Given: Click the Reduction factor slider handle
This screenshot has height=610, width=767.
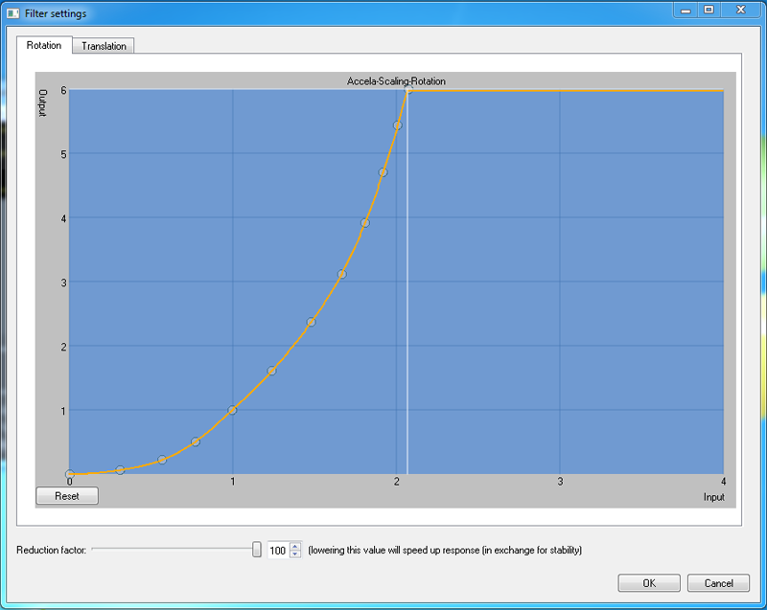Looking at the screenshot, I should click(x=257, y=550).
